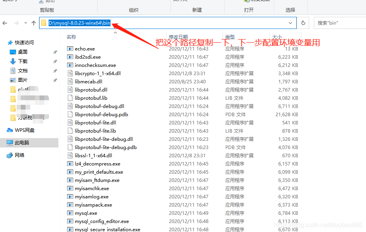The image size is (366, 232).
Task: Select myisam_ftdump.exe file name
Action: [97, 180]
